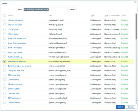Image resolution: width=138 pixels, height=111 pixels.
Task: Click the 'system.cpu.util[,guest_nice]' key text
Action: point(59,71)
